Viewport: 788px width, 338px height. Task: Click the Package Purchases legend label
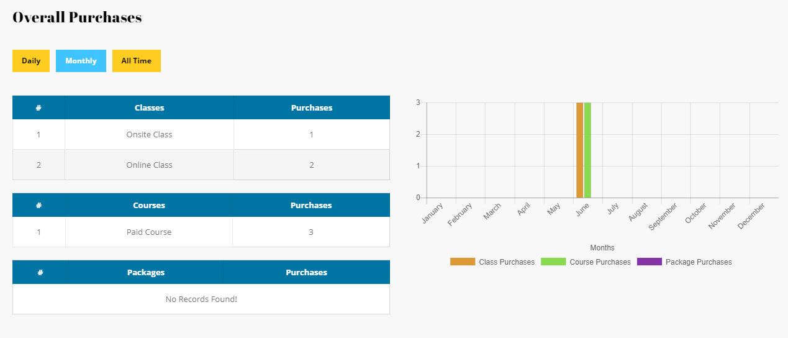click(x=699, y=262)
